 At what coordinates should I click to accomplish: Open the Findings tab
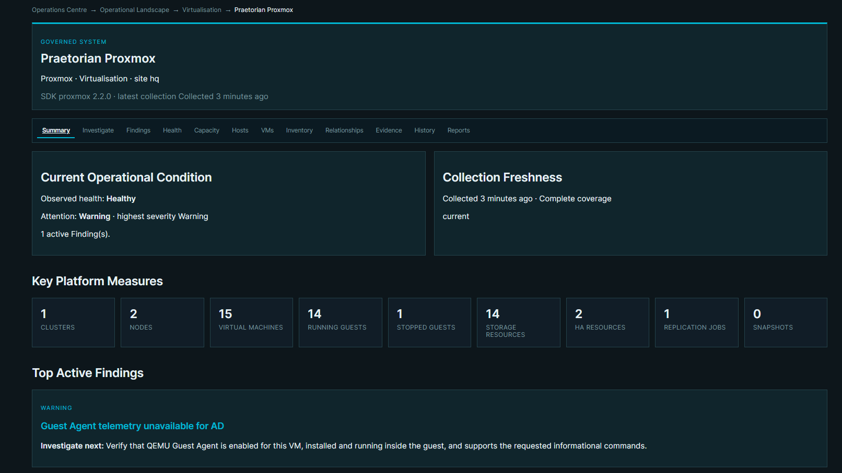coord(138,130)
